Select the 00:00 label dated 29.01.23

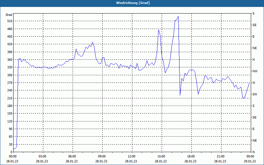(x=251, y=156)
